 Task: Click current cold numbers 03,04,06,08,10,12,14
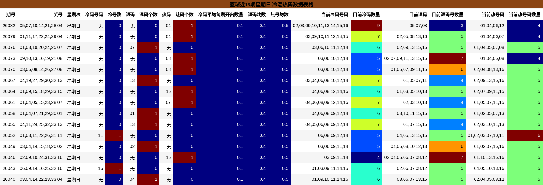click(x=327, y=80)
